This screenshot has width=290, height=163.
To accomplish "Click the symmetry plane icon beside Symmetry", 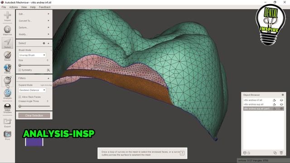I will (x=48, y=70).
